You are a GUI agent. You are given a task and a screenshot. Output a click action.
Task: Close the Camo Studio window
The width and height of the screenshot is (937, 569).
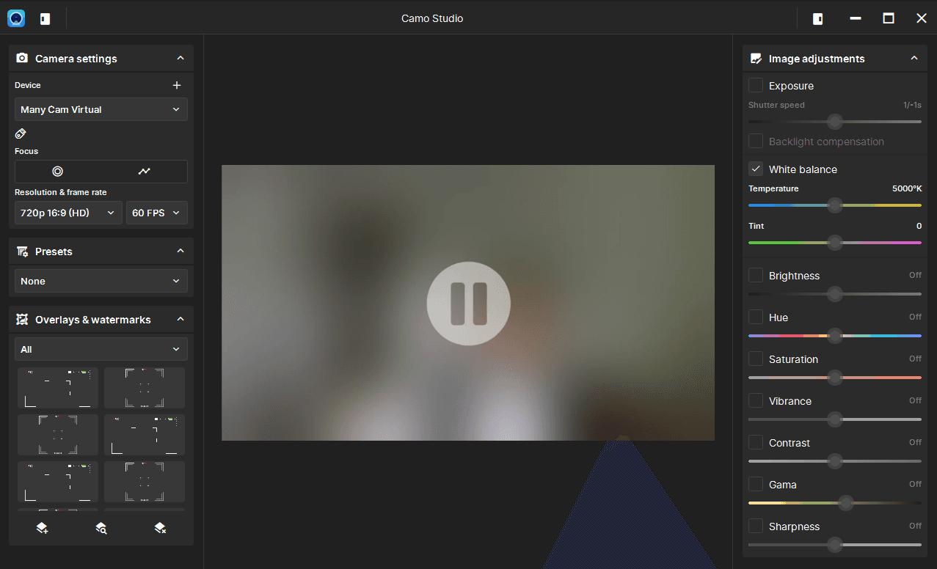point(922,18)
